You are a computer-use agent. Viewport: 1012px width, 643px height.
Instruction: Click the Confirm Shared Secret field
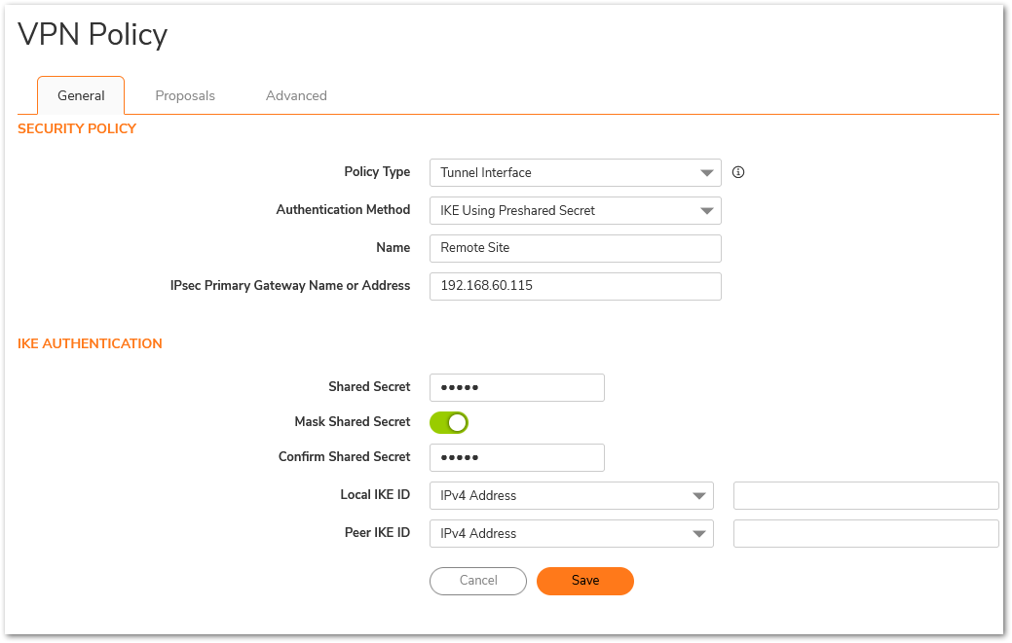517,457
